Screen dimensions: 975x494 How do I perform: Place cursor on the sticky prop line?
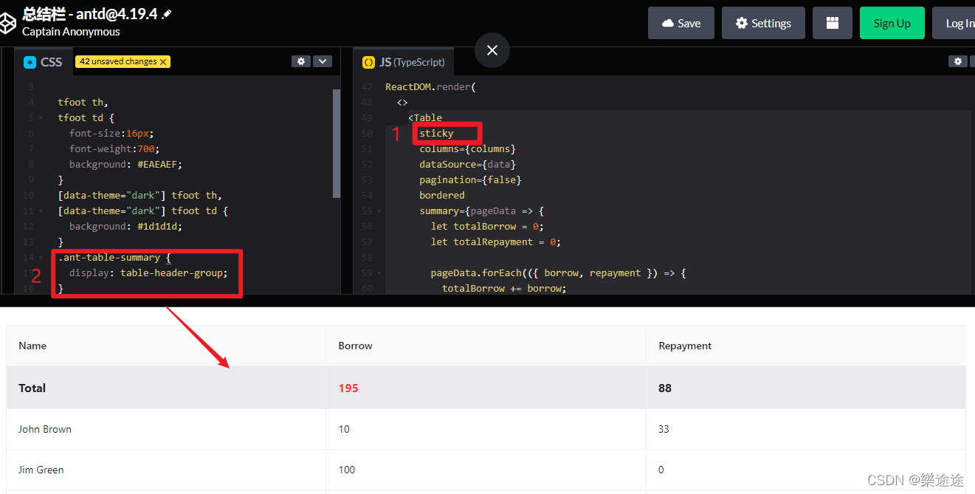[x=436, y=133]
